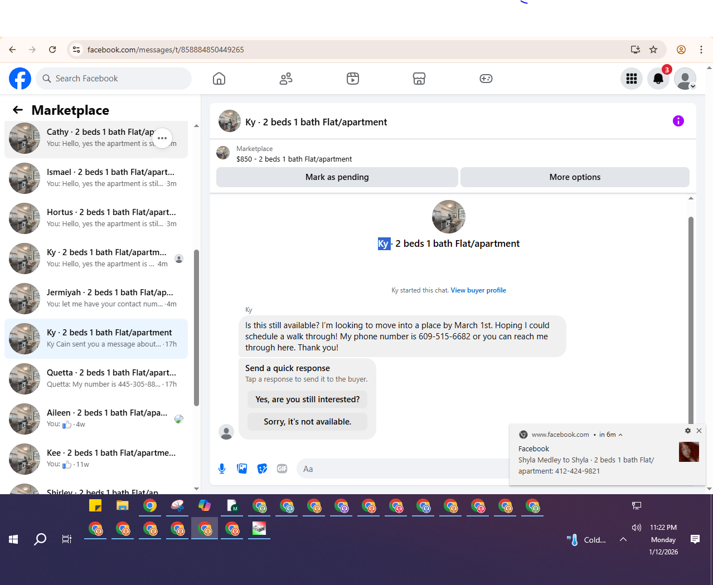Click the Search Facebook box

(114, 79)
